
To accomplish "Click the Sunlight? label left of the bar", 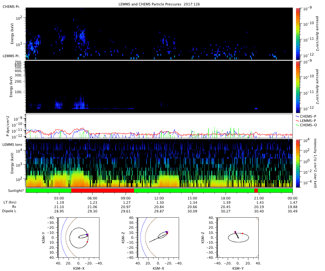I will click(13, 191).
